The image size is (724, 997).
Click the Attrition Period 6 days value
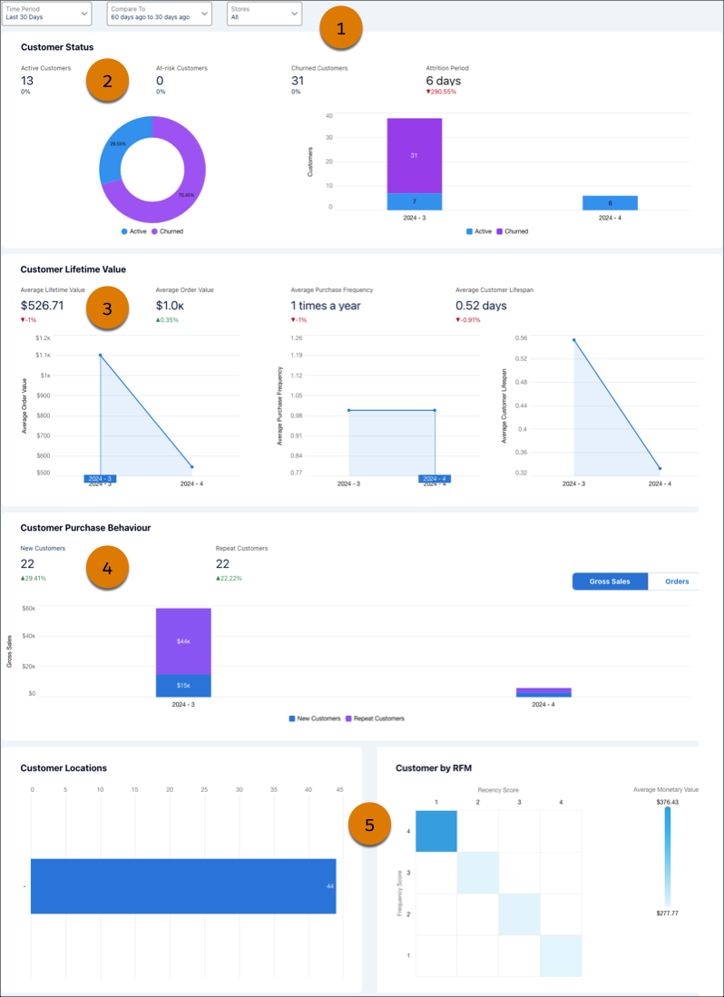point(443,81)
